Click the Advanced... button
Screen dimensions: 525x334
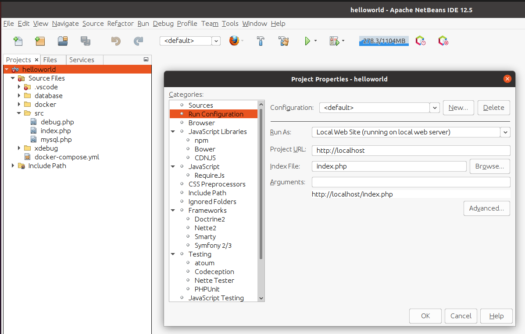tap(486, 208)
